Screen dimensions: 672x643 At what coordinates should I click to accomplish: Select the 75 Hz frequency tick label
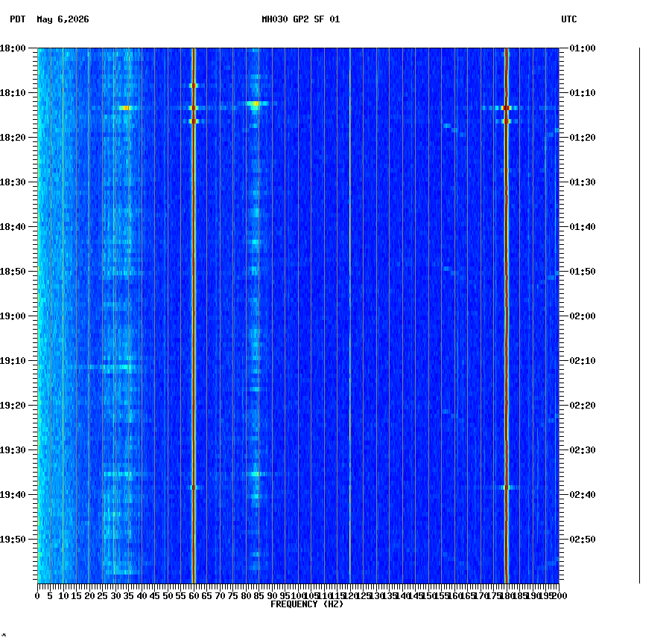233,596
